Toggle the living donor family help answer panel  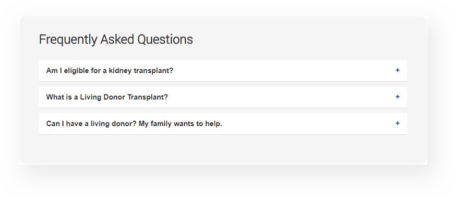click(223, 124)
